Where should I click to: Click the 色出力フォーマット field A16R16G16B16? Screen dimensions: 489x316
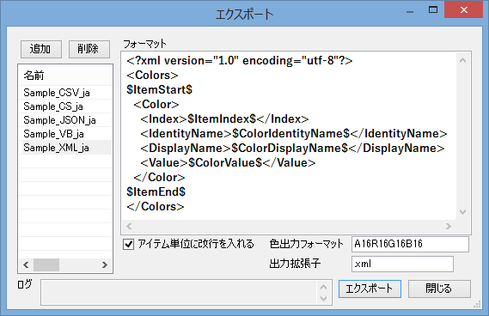pos(410,244)
